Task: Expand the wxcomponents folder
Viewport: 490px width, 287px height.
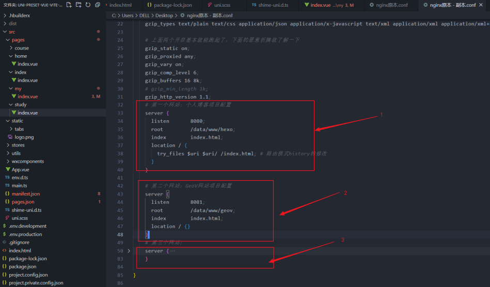Action: [x=28, y=162]
